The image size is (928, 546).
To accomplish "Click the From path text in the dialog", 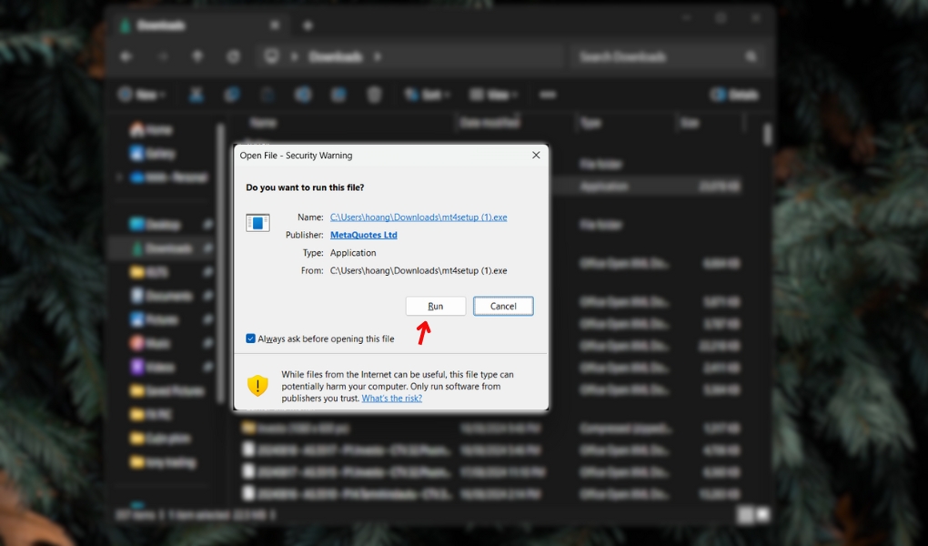I will (419, 270).
